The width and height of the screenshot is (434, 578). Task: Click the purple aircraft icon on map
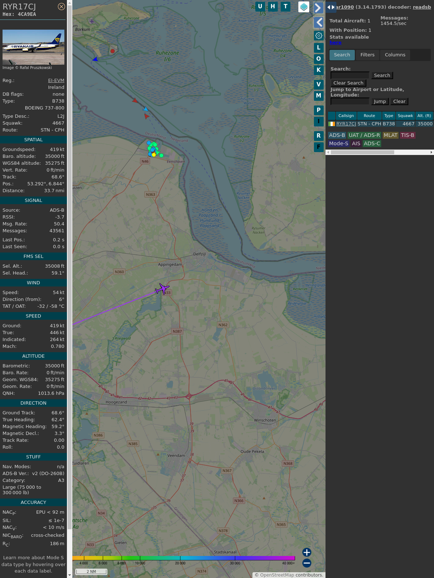point(162,289)
